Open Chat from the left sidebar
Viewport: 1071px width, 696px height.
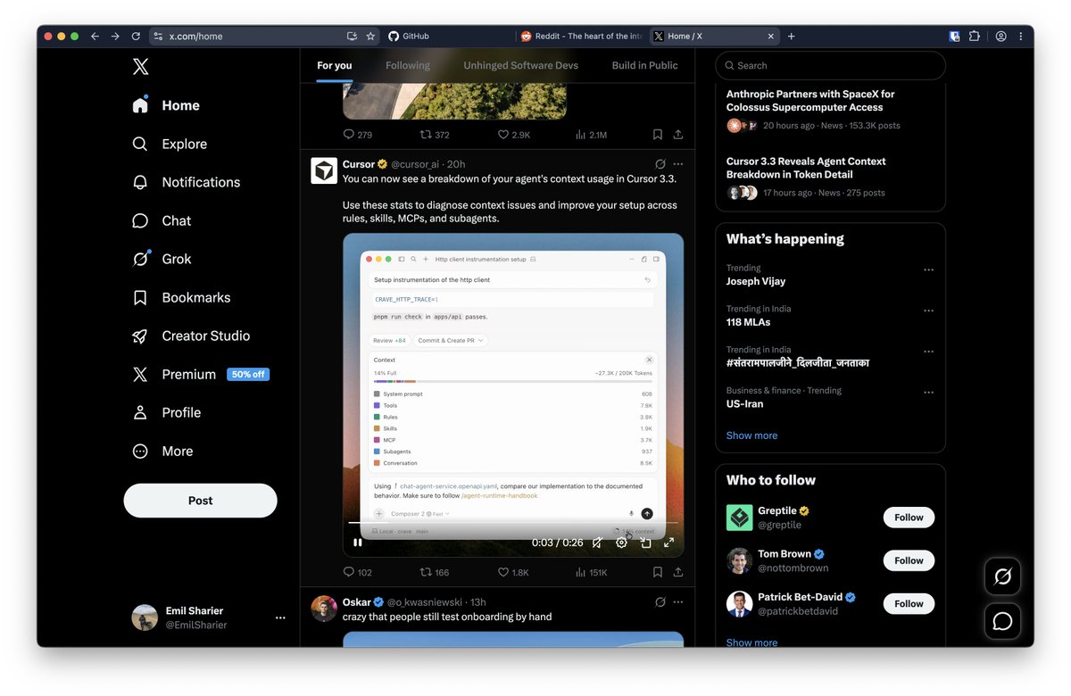(162, 220)
